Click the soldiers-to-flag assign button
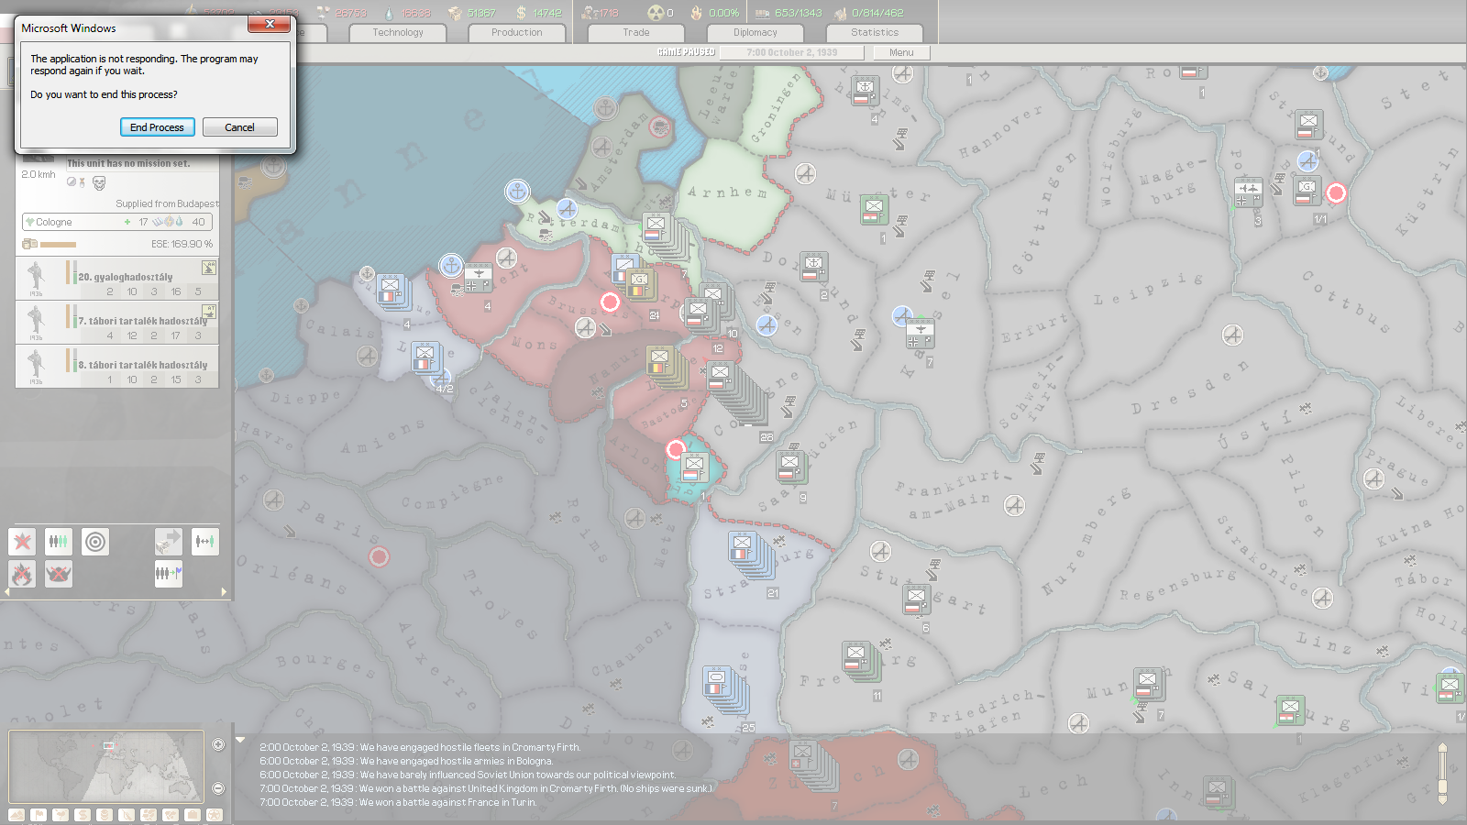Viewport: 1467px width, 825px height. pos(169,574)
